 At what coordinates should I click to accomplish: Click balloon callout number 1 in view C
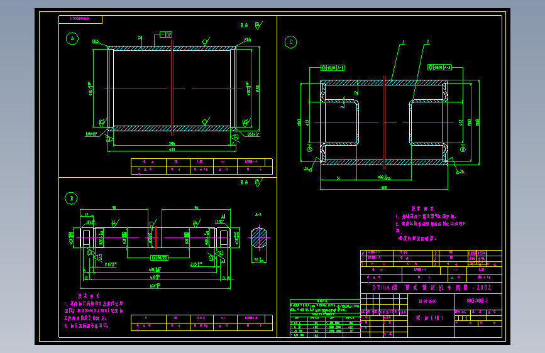point(403,41)
